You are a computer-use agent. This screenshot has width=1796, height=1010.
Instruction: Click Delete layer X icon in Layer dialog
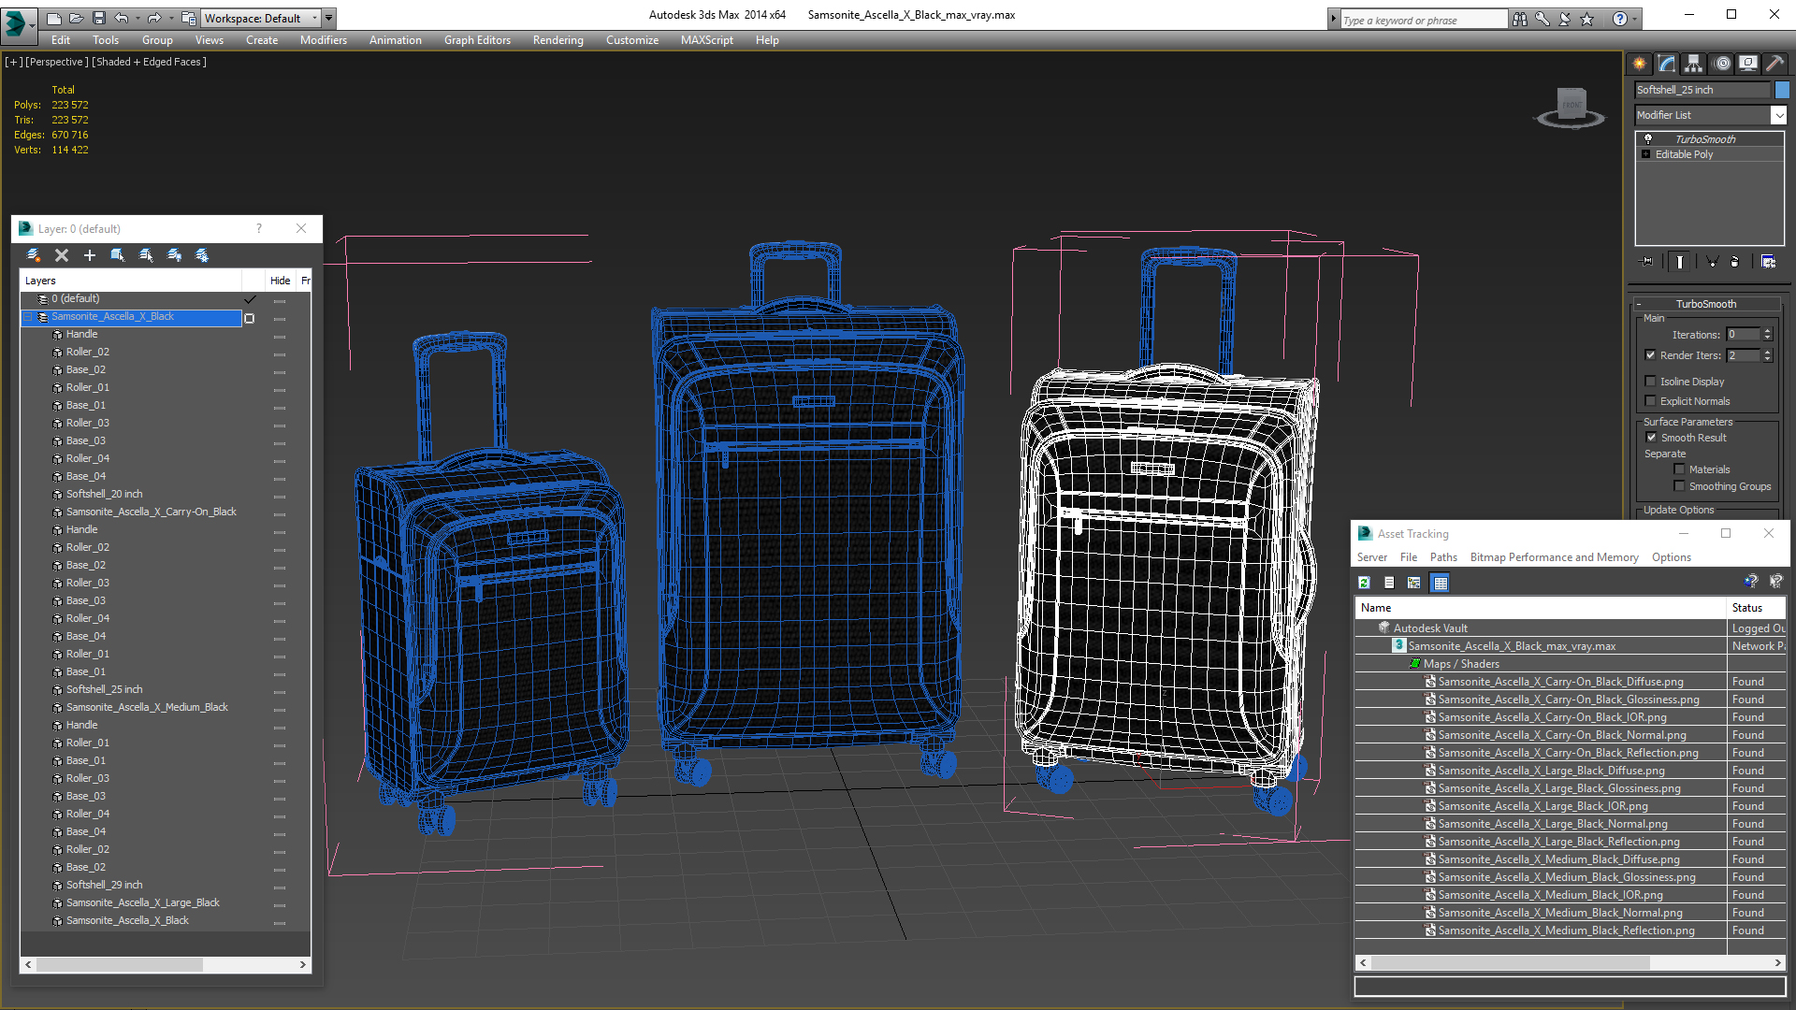(62, 255)
